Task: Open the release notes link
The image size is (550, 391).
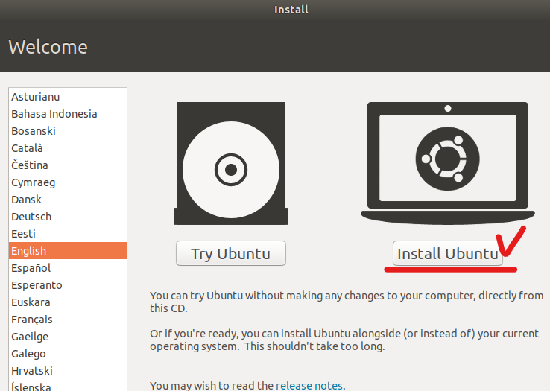Action: pos(309,385)
